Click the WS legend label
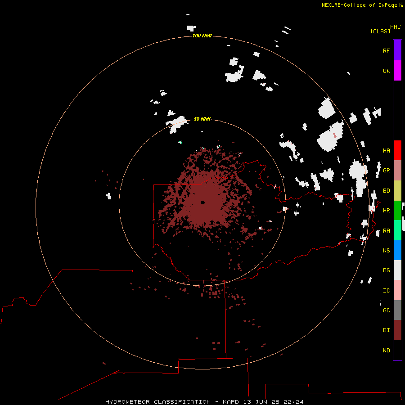The width and height of the screenshot is (405, 405). pyautogui.click(x=386, y=250)
